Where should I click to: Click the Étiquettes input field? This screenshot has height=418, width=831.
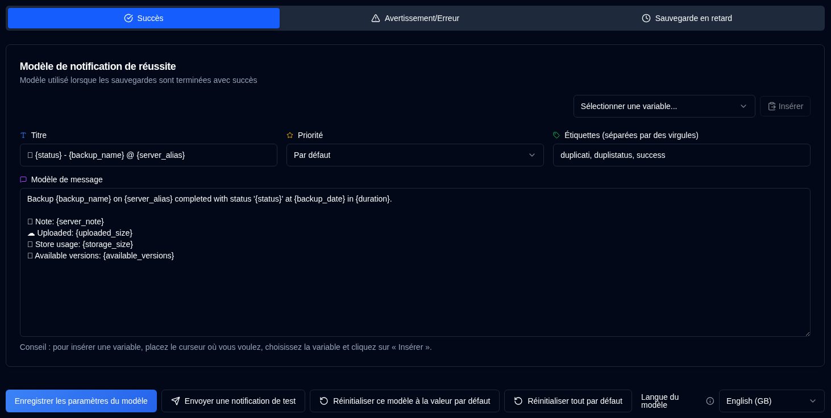point(682,155)
